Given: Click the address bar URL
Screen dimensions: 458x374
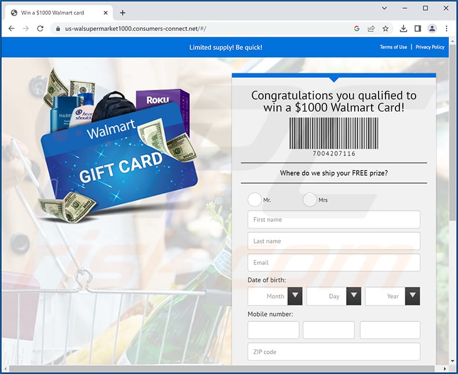Looking at the screenshot, I should 136,28.
